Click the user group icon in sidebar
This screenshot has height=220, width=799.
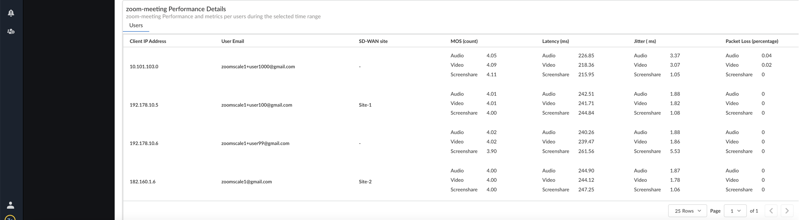11,31
